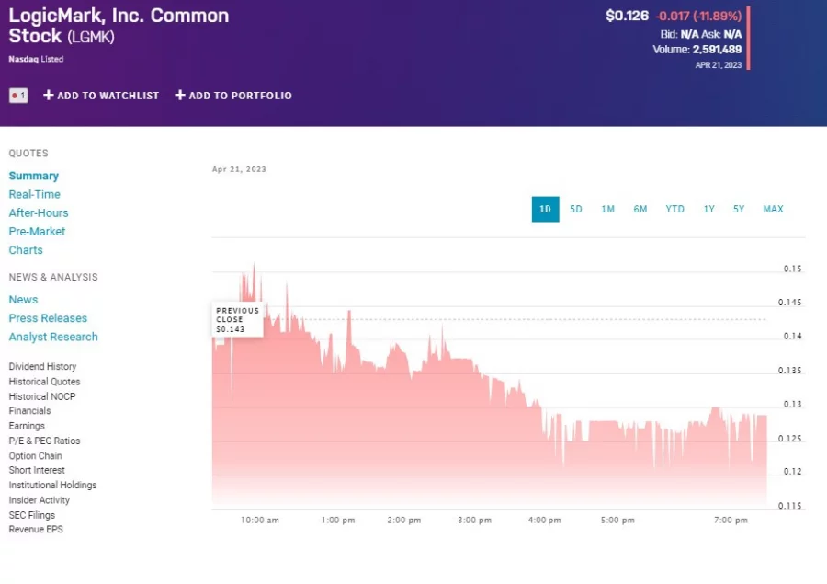Viewport: 827px width, 584px height.
Task: Click the plus icon on Add to Watchlist
Action: [48, 96]
